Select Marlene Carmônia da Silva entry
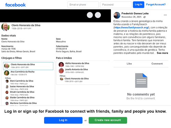 coord(23,103)
